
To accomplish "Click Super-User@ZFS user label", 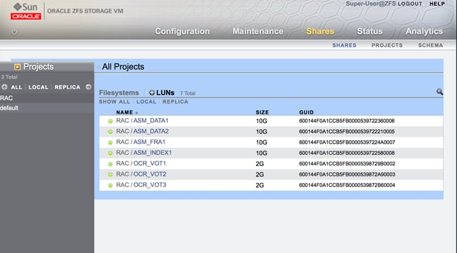I will 371,4.
